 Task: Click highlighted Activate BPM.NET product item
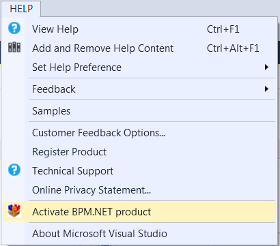[x=139, y=212]
